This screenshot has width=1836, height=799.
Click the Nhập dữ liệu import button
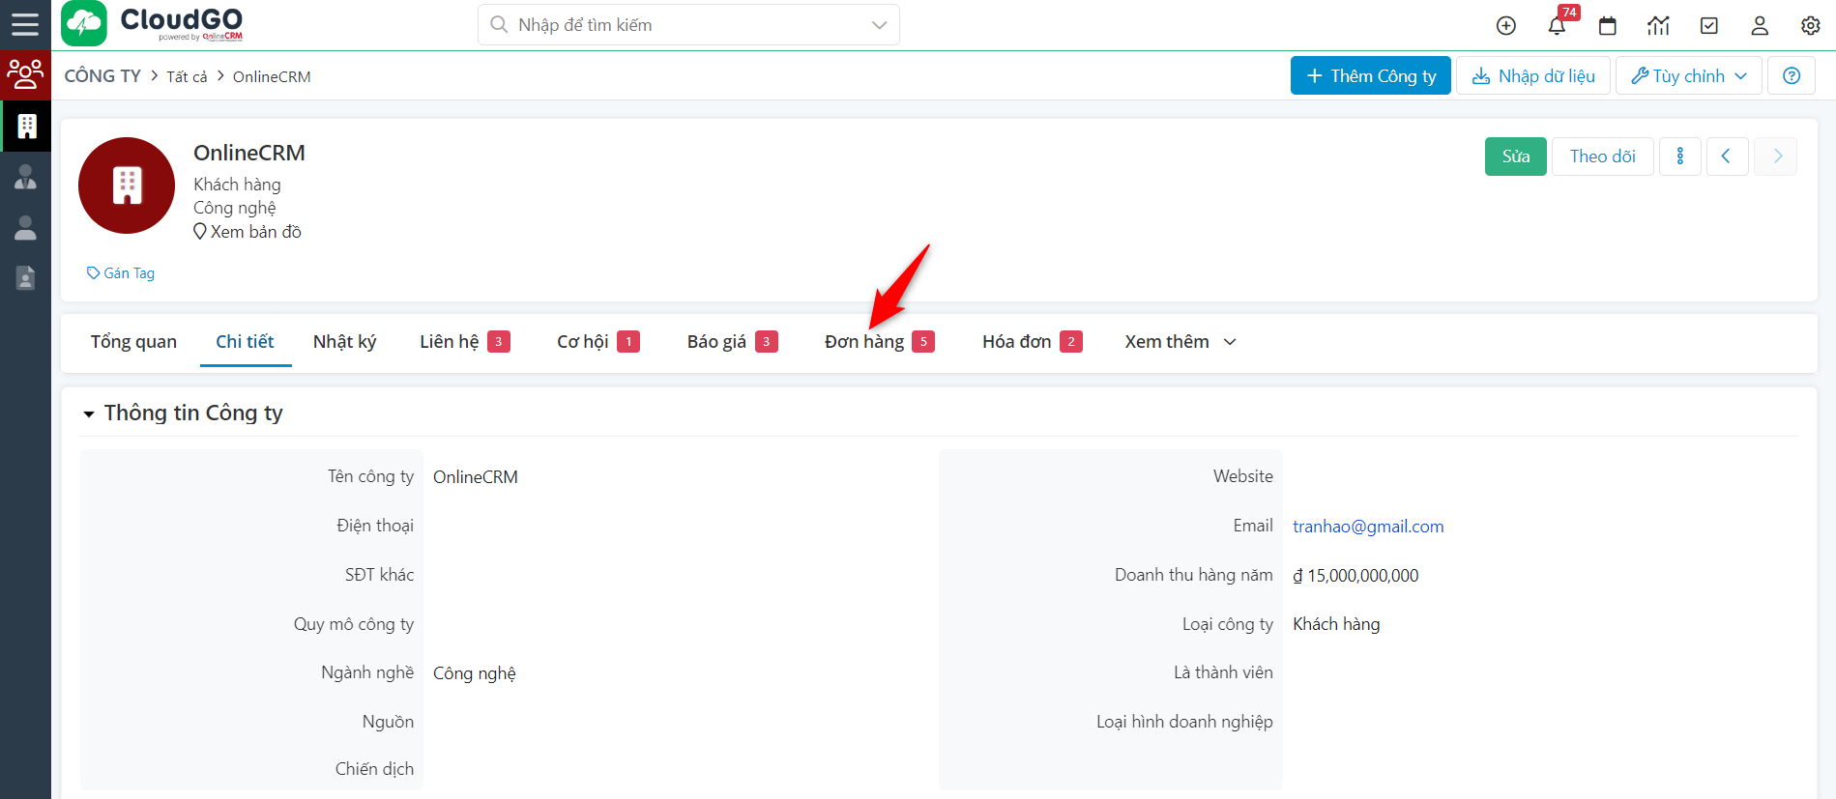[x=1533, y=75]
